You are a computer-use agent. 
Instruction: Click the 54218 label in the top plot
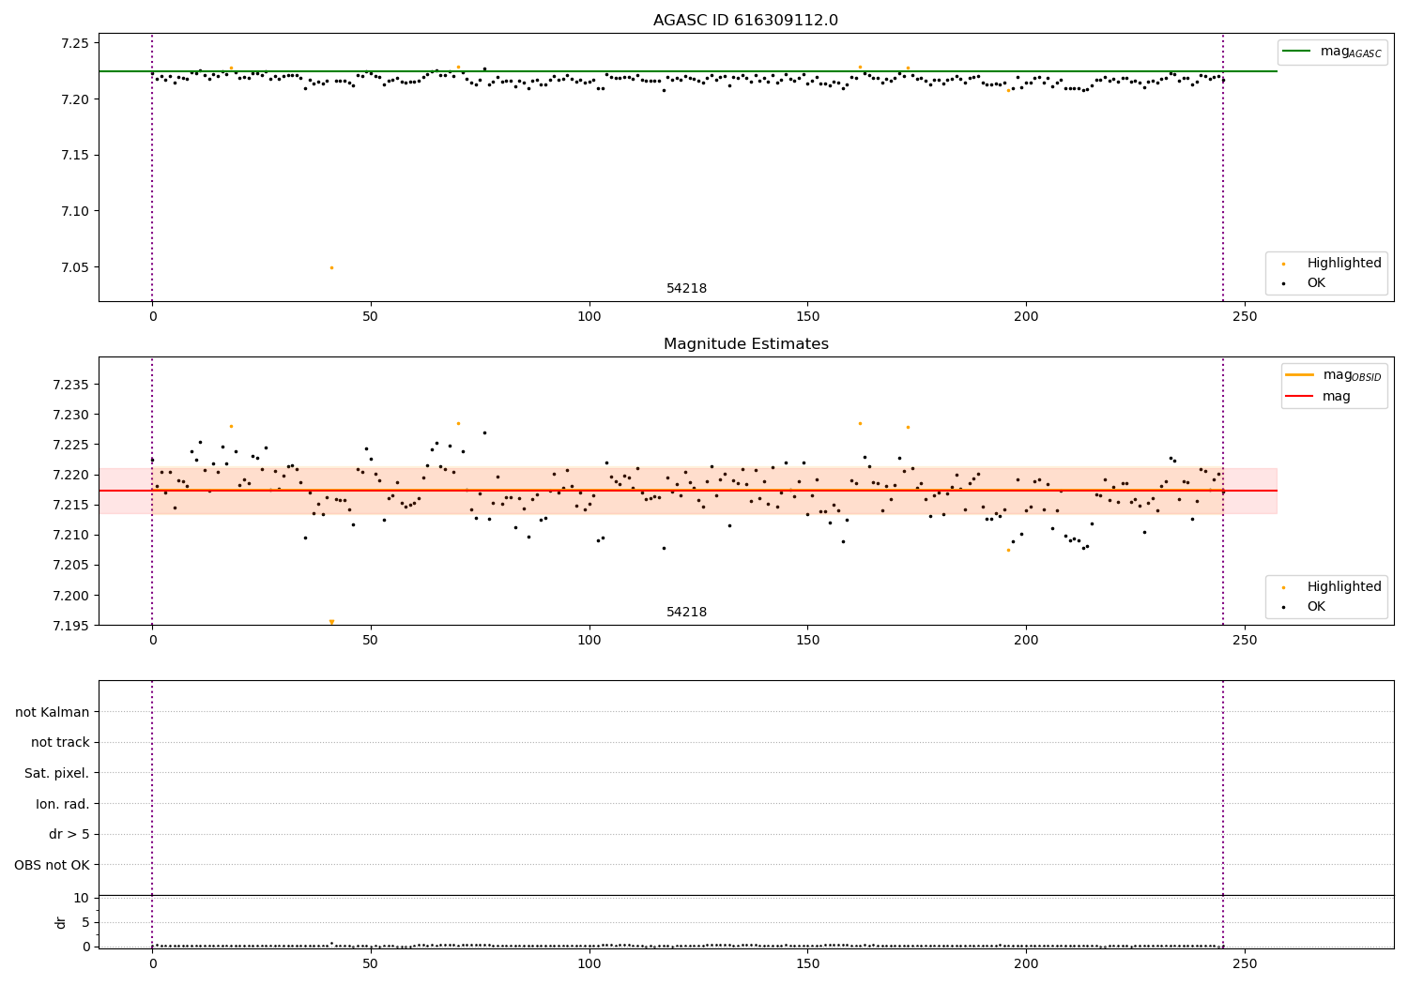point(686,289)
